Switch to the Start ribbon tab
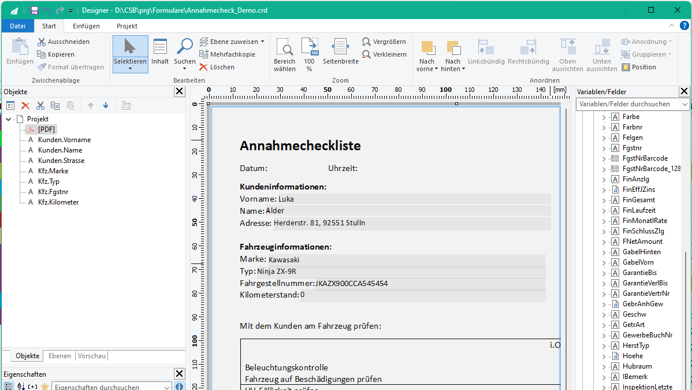692x390 pixels. pyautogui.click(x=49, y=26)
